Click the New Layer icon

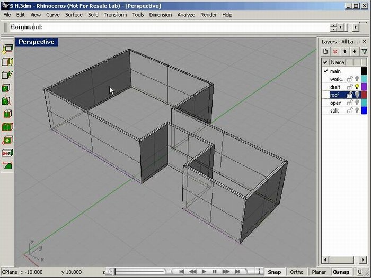[x=325, y=51]
